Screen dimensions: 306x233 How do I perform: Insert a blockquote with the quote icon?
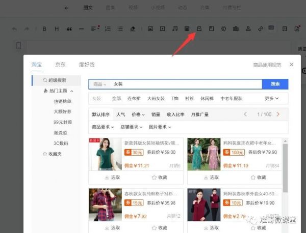[69, 29]
